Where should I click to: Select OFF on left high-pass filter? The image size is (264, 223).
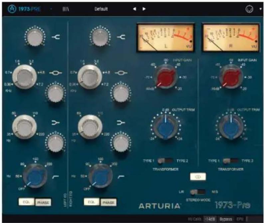click(x=22, y=189)
